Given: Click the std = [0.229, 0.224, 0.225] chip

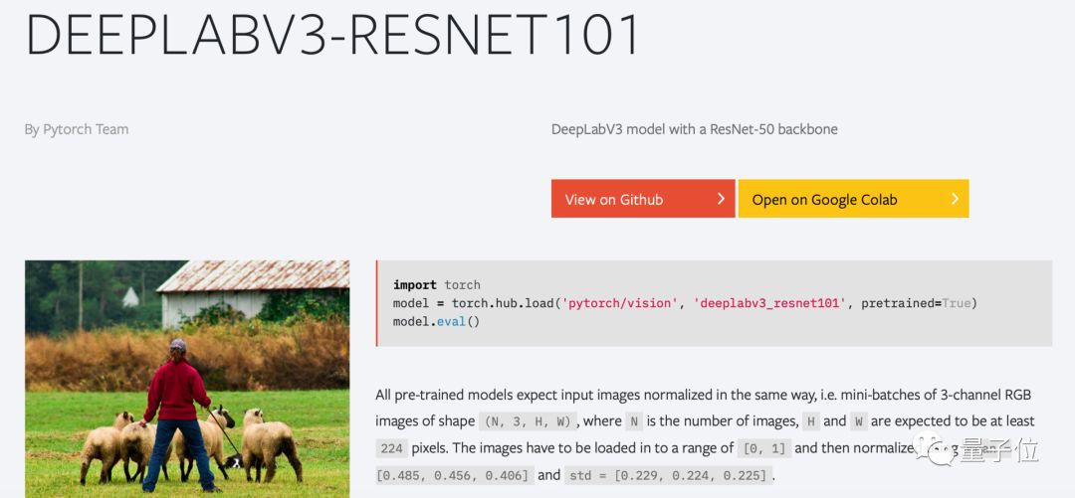Looking at the screenshot, I should pyautogui.click(x=669, y=475).
